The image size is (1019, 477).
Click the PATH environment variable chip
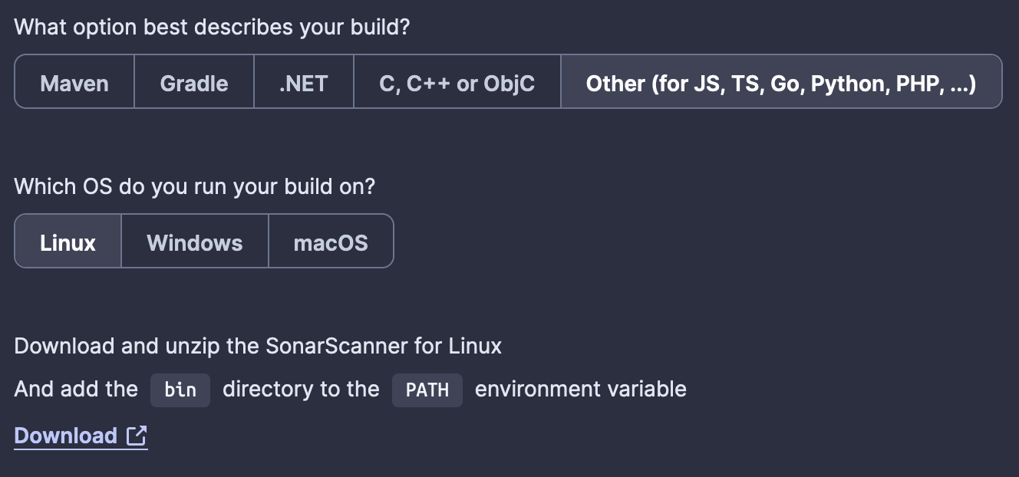(427, 390)
